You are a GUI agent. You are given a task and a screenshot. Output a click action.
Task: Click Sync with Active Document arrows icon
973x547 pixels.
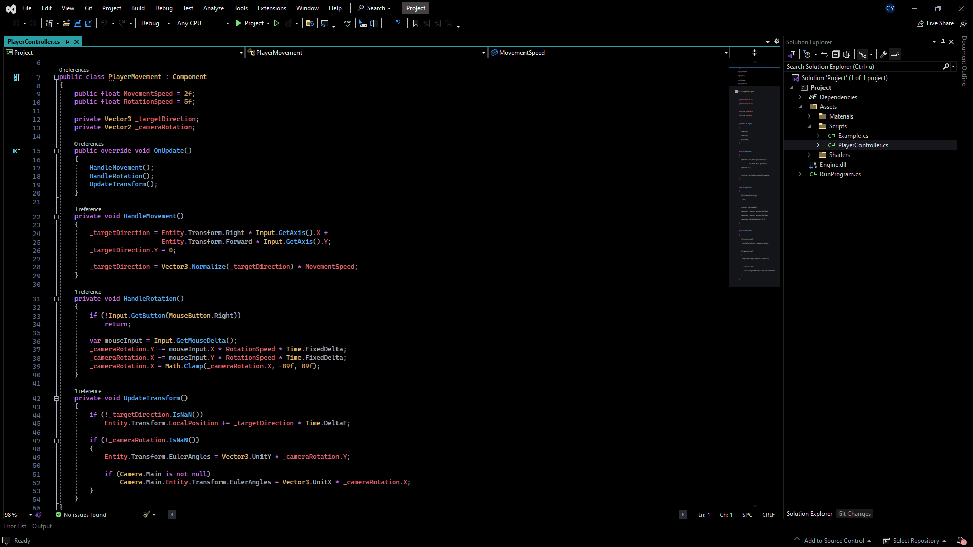[825, 54]
